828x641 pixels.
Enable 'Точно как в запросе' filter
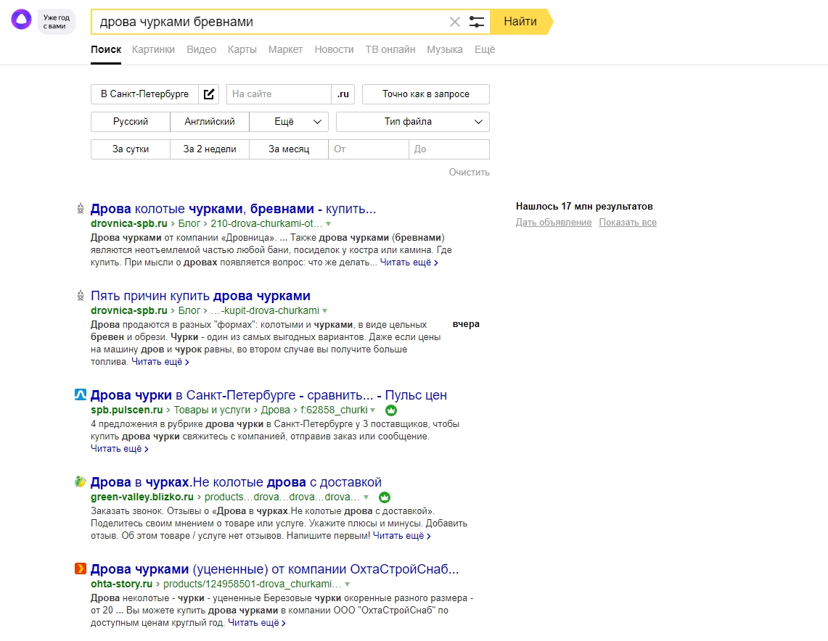[x=426, y=94]
